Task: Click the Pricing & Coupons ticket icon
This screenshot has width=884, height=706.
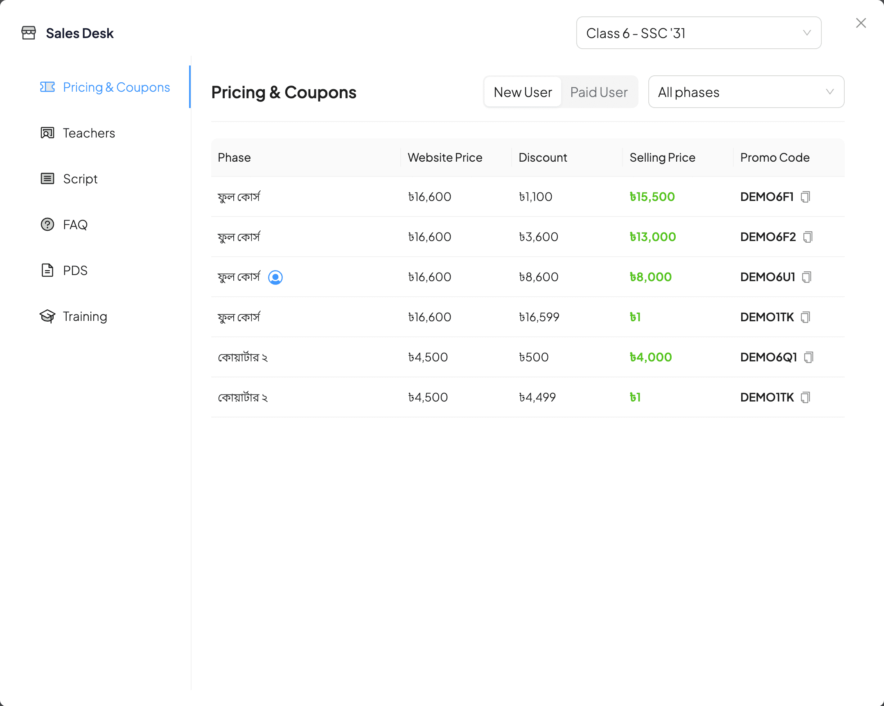Action: [47, 87]
